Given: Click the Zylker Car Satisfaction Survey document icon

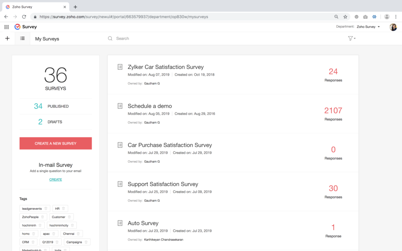Looking at the screenshot, I should pyautogui.click(x=120, y=66).
